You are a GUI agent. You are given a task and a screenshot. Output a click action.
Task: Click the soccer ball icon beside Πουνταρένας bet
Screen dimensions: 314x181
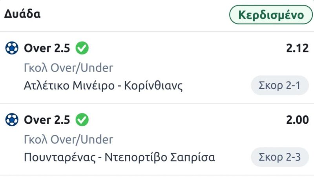(x=12, y=120)
